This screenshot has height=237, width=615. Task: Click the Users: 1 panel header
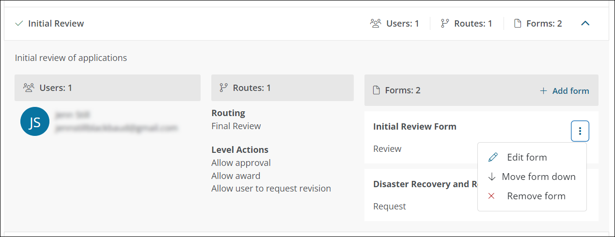[108, 88]
